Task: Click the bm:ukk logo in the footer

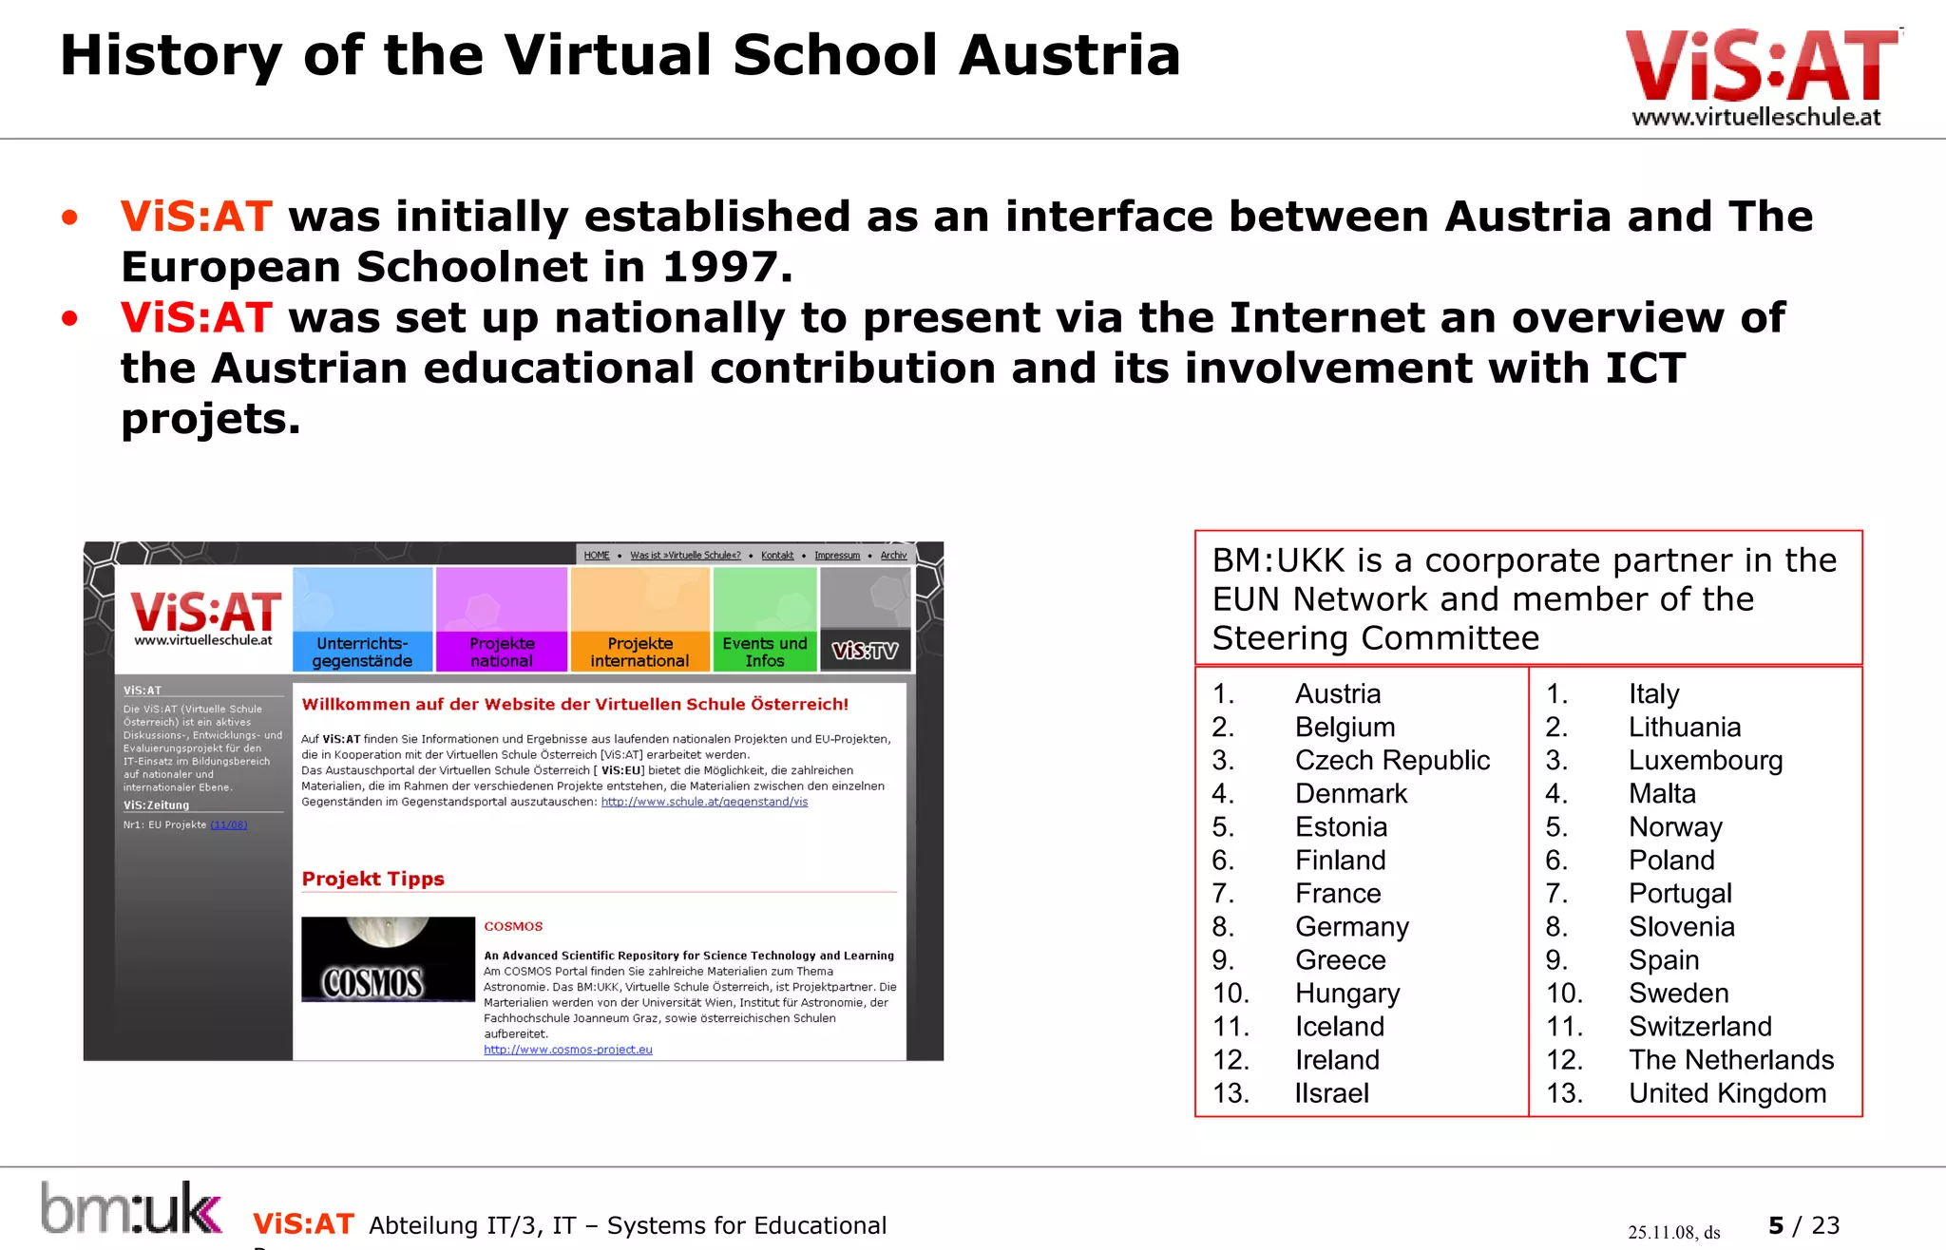Action: pos(131,1208)
